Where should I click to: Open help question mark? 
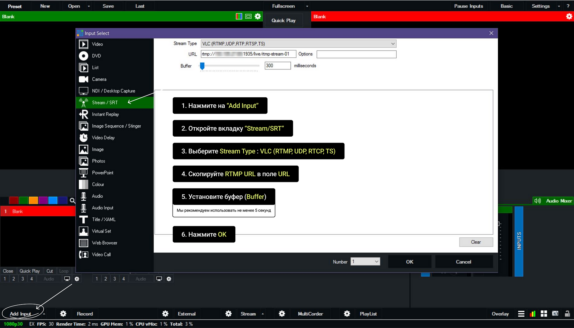(568, 6)
